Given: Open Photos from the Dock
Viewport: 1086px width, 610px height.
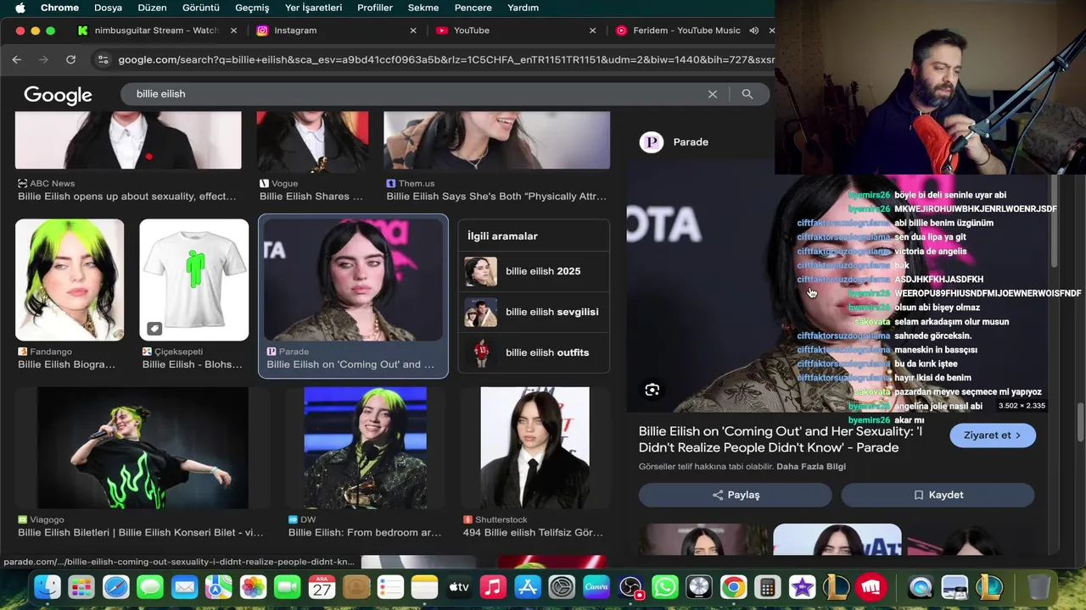Looking at the screenshot, I should (254, 586).
